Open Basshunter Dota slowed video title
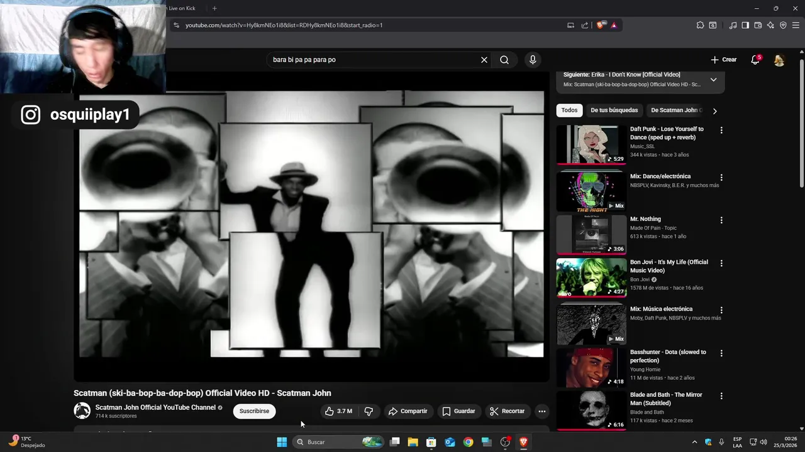This screenshot has width=805, height=452. [x=668, y=357]
